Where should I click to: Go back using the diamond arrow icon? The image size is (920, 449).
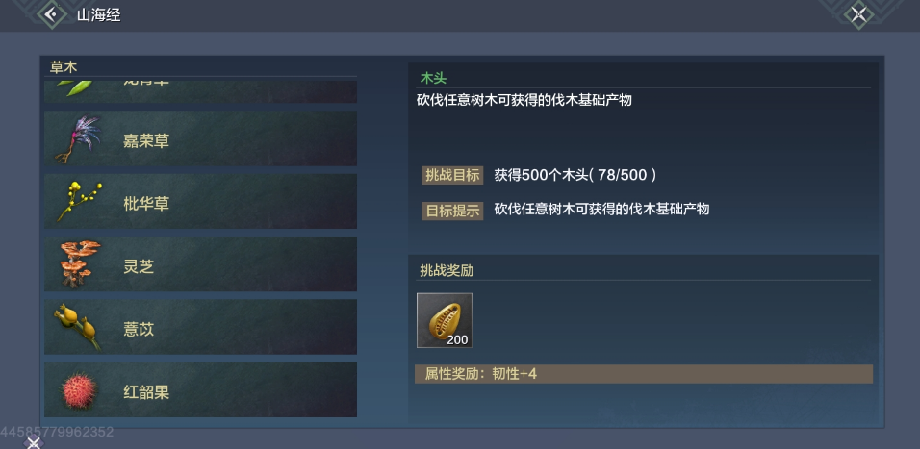52,13
